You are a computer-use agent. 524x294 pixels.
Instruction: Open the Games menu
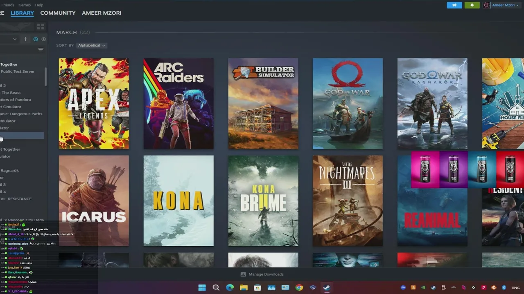pyautogui.click(x=25, y=5)
